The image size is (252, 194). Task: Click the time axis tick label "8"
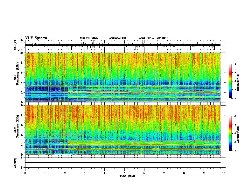coord(184,173)
